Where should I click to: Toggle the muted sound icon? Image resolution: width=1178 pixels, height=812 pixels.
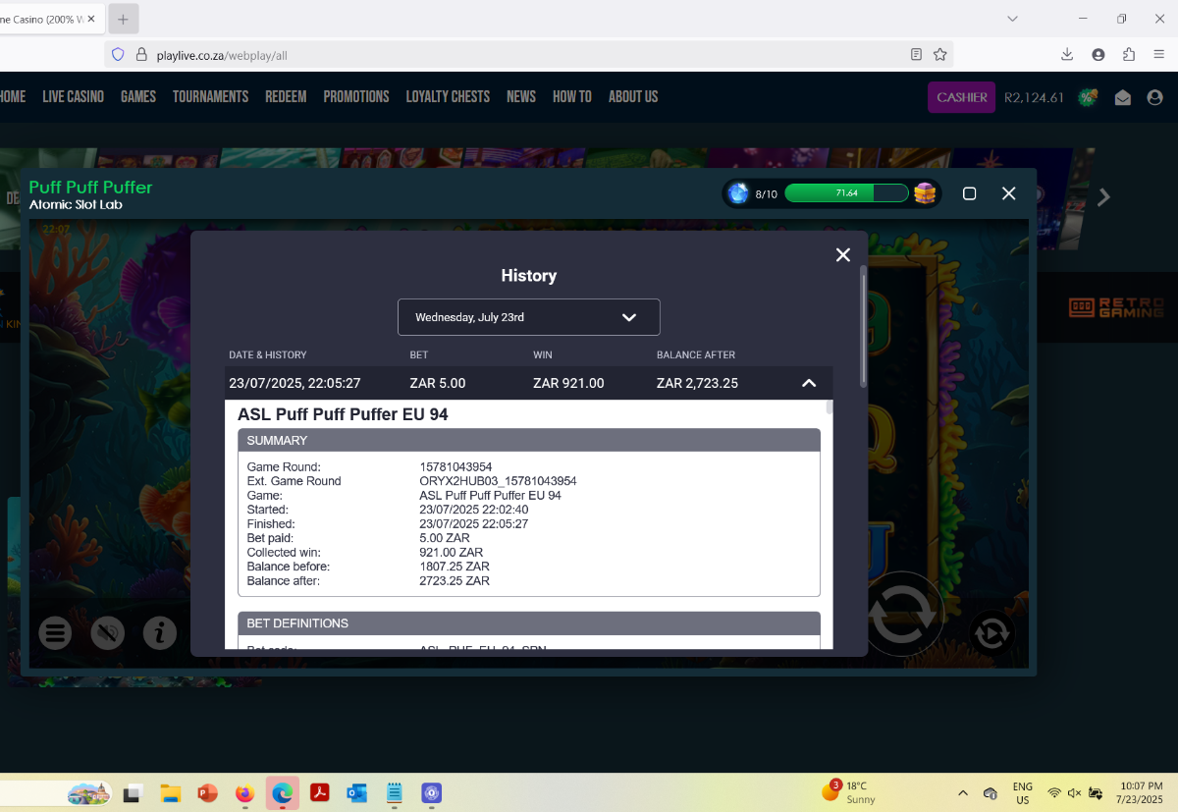click(108, 633)
